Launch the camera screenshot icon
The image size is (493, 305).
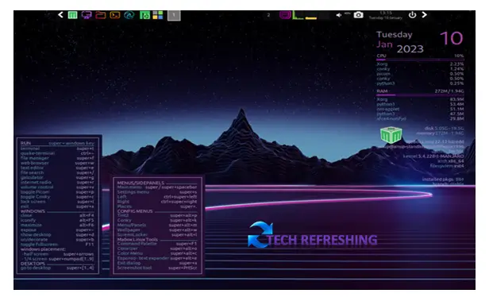tap(358, 15)
